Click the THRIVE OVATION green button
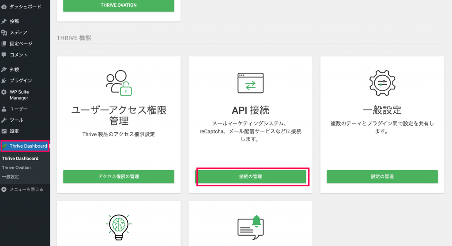 pyautogui.click(x=119, y=5)
